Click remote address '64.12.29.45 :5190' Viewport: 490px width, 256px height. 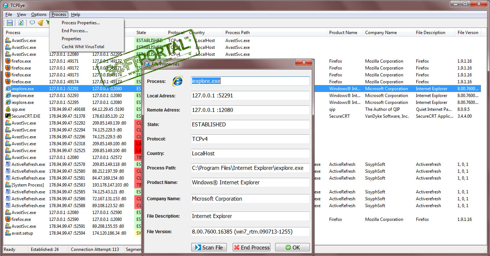pyautogui.click(x=108, y=109)
